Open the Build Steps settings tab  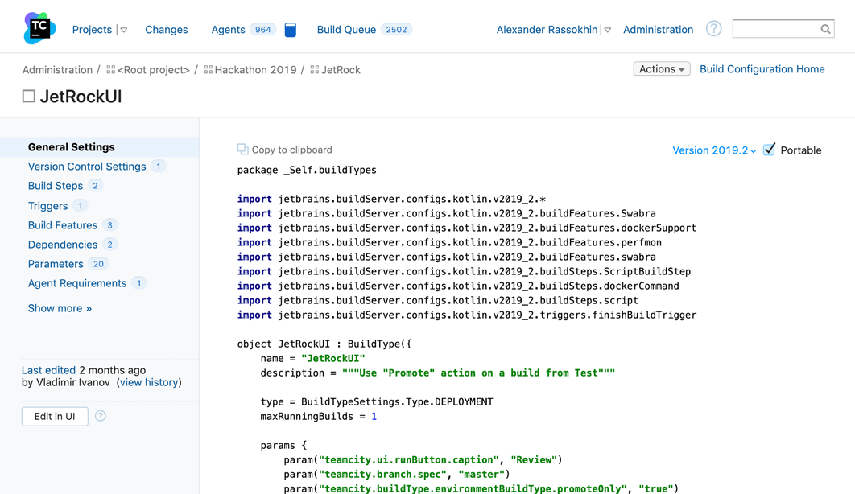point(56,186)
